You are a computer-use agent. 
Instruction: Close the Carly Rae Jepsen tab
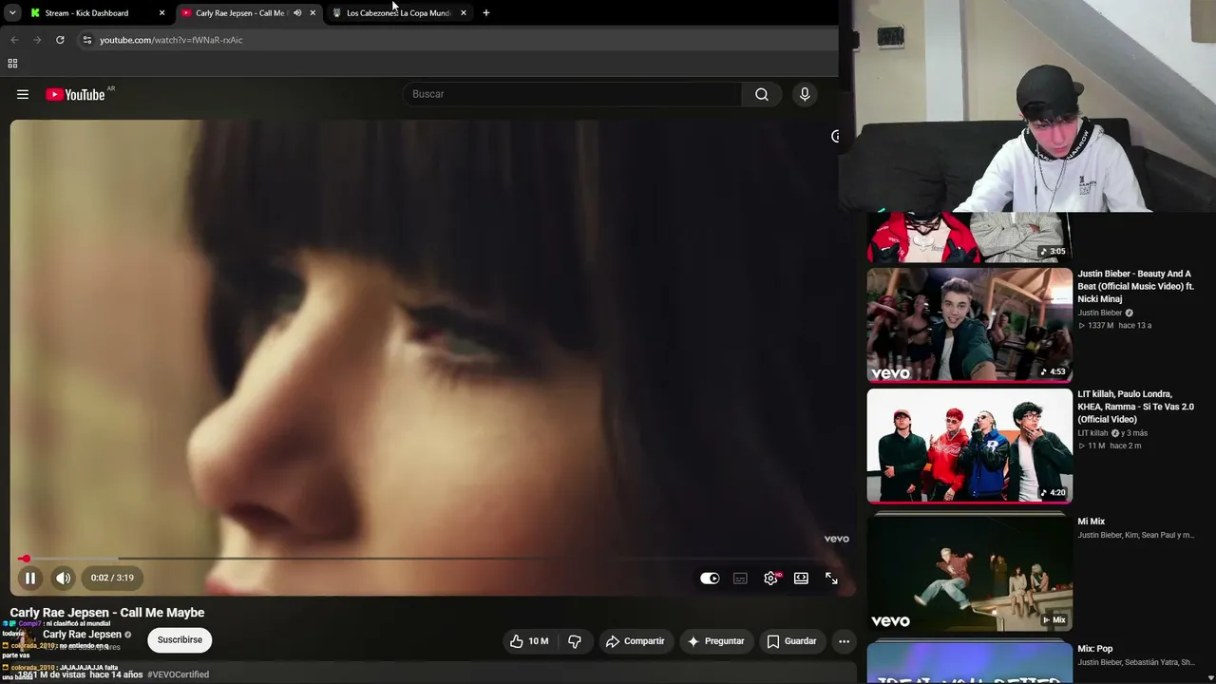tap(313, 13)
